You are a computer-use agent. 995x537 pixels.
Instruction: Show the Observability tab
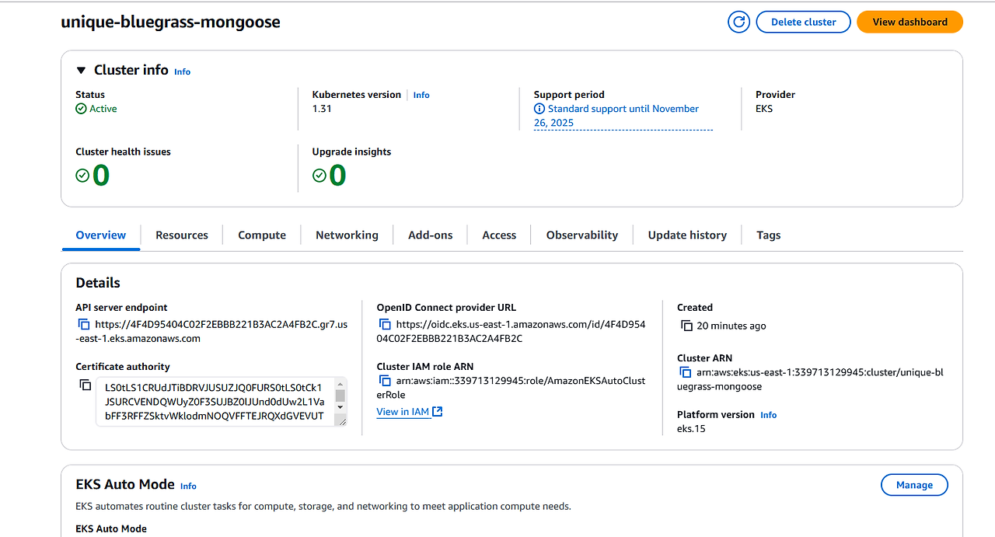pyautogui.click(x=582, y=235)
